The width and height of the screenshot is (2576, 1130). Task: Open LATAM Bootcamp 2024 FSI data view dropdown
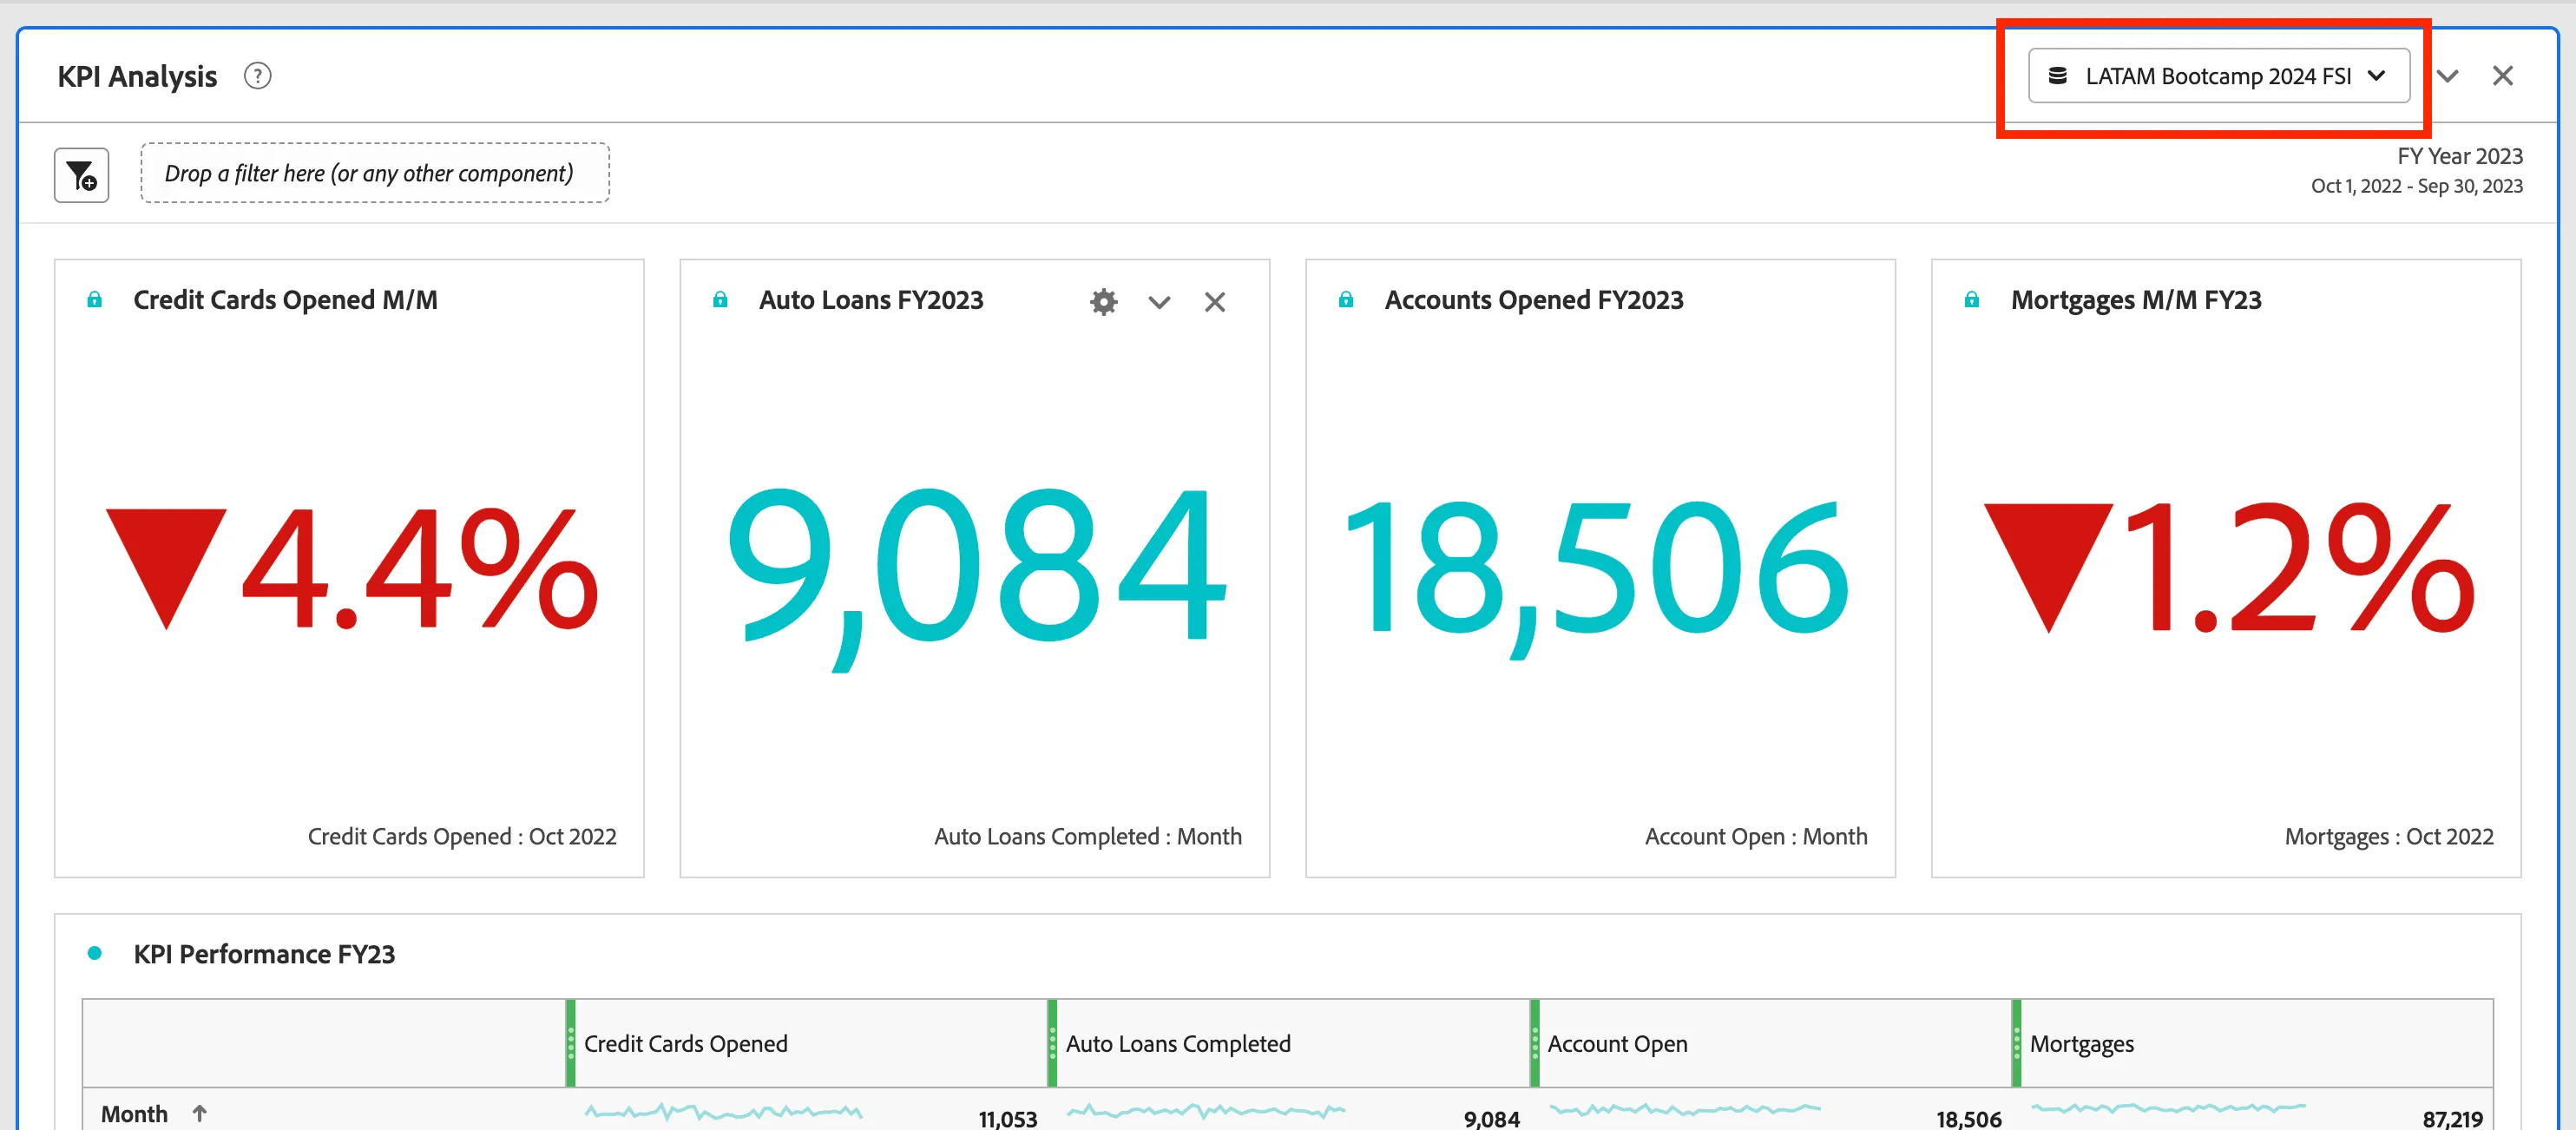click(x=2218, y=76)
